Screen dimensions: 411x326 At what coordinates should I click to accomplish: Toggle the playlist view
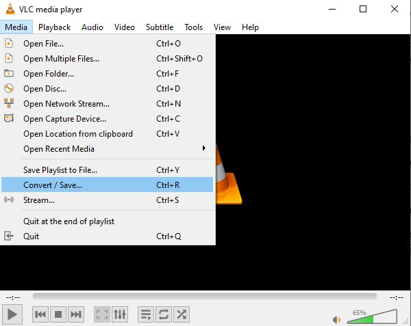[146, 314]
